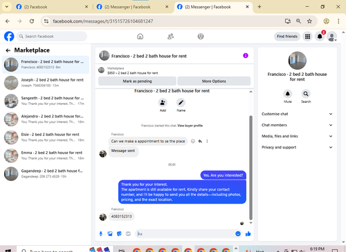
Task: Click the Mute bell icon in chat info
Action: (x=287, y=94)
